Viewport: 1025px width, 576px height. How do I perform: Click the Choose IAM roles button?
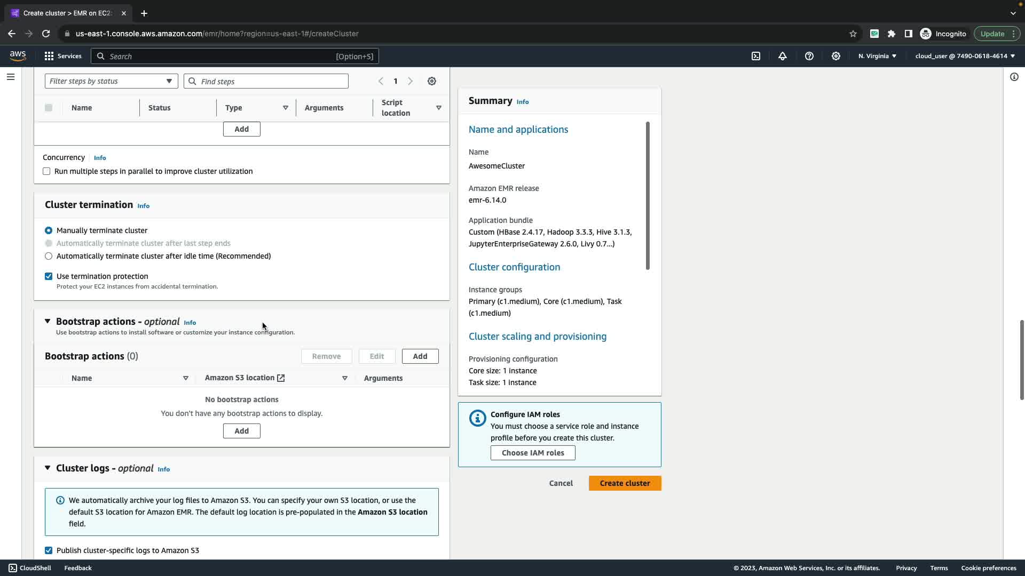[533, 453]
